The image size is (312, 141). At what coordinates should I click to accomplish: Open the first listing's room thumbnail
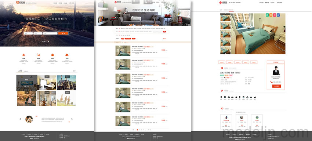(x=123, y=51)
